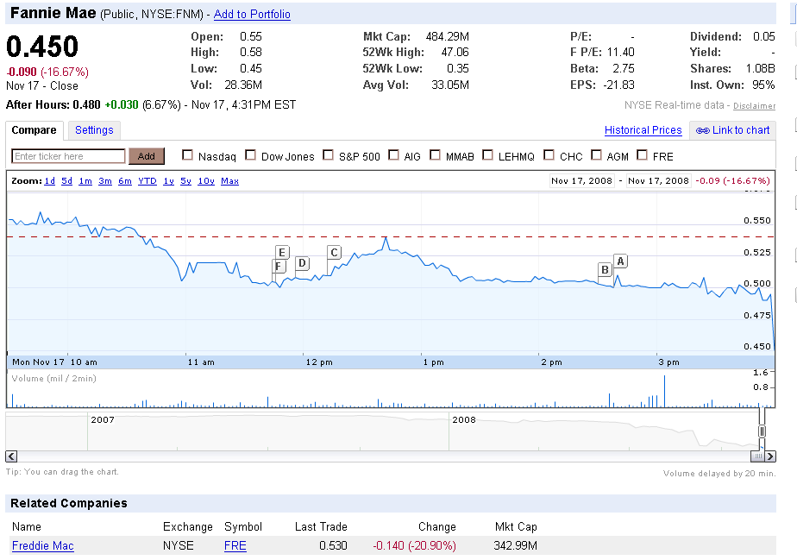The height and width of the screenshot is (560, 797).
Task: Click the 52Wk High value 47.06
Action: [x=455, y=53]
